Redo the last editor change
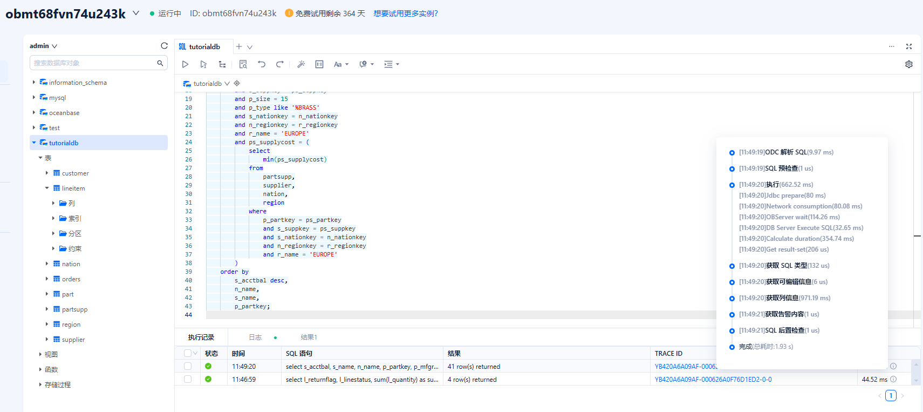The height and width of the screenshot is (412, 923). (x=280, y=64)
